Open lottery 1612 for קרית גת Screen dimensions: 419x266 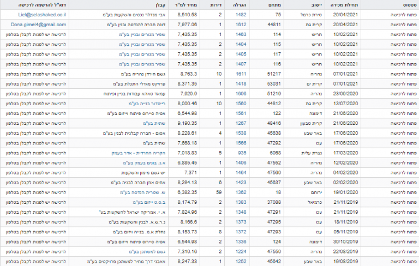pyautogui.click(x=241, y=25)
